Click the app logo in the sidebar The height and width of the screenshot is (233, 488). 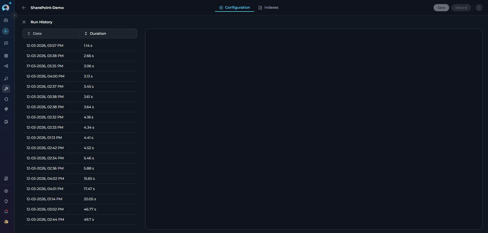tap(6, 8)
